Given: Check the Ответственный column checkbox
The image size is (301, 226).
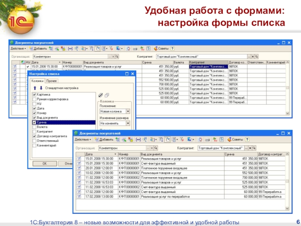Looking at the screenshot, I should [x=34, y=140].
